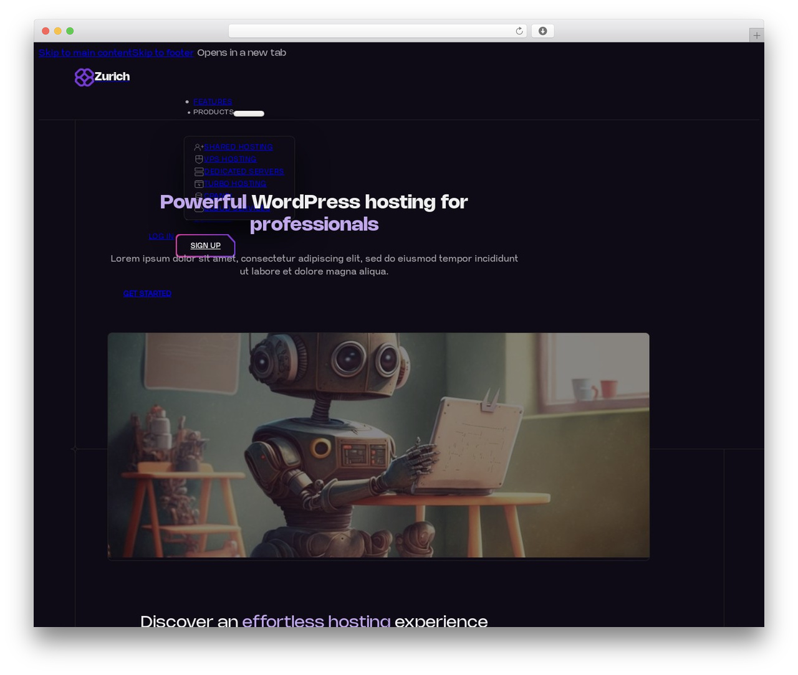
Task: Expand the Products dropdown toggle
Action: pyautogui.click(x=249, y=113)
